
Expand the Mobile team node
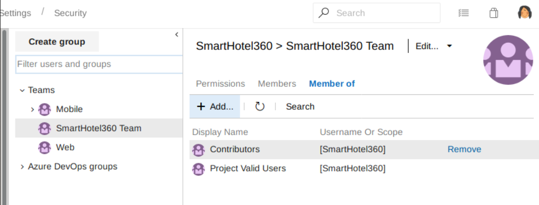click(32, 109)
